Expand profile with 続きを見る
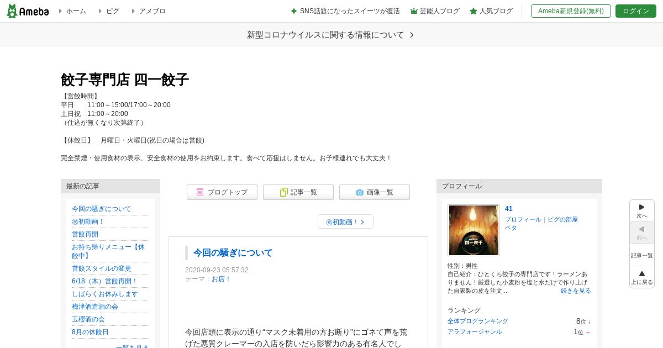This screenshot has width=663, height=348. [576, 291]
